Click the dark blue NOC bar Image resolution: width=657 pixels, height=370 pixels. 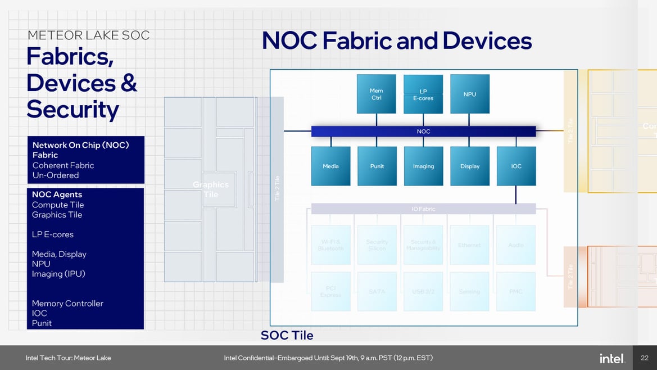coord(423,131)
